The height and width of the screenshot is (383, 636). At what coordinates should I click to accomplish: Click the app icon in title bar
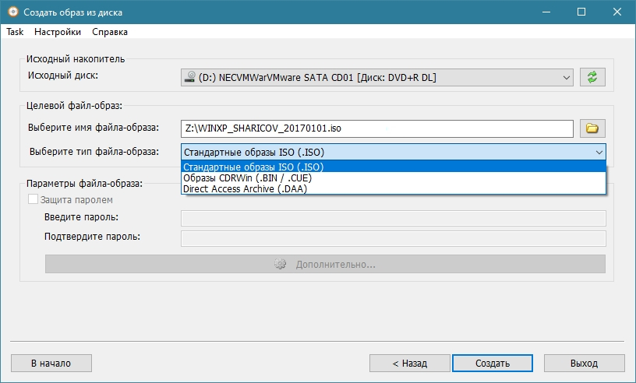coord(11,12)
